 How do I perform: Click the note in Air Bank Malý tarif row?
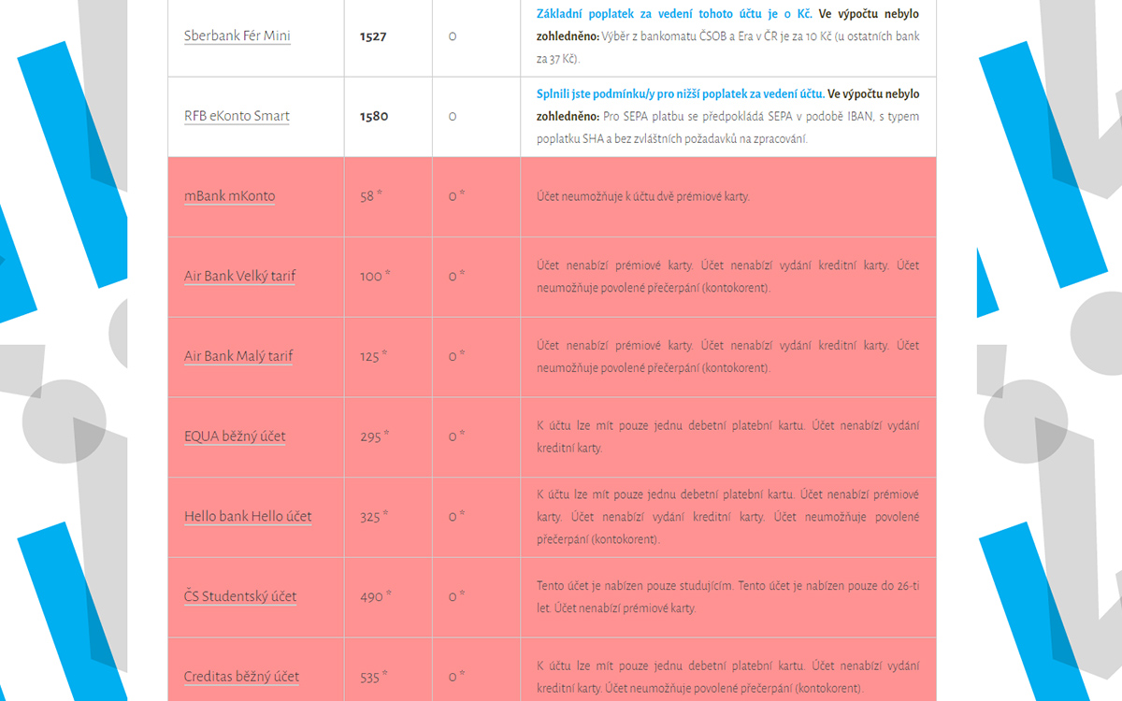[x=727, y=357]
